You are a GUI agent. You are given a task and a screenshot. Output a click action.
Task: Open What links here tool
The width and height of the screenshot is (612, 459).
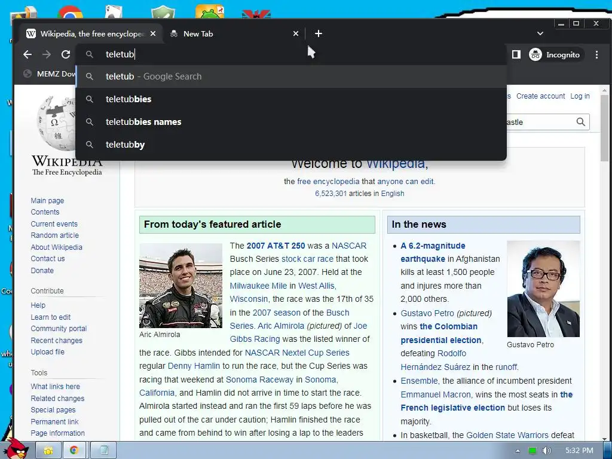tap(55, 387)
